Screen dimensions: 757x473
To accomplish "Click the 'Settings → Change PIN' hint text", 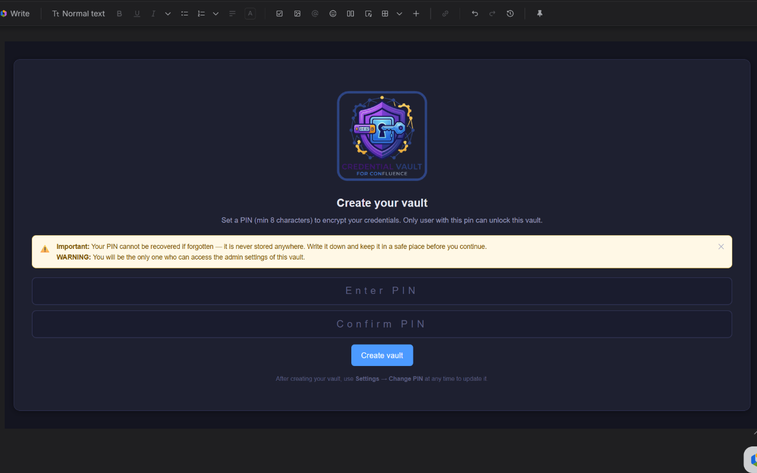I will [x=389, y=378].
